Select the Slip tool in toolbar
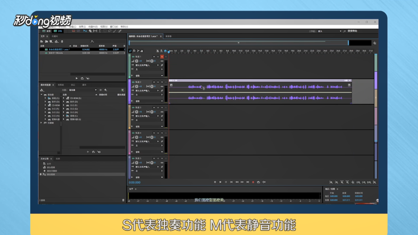This screenshot has height=235, width=418. tap(95, 31)
